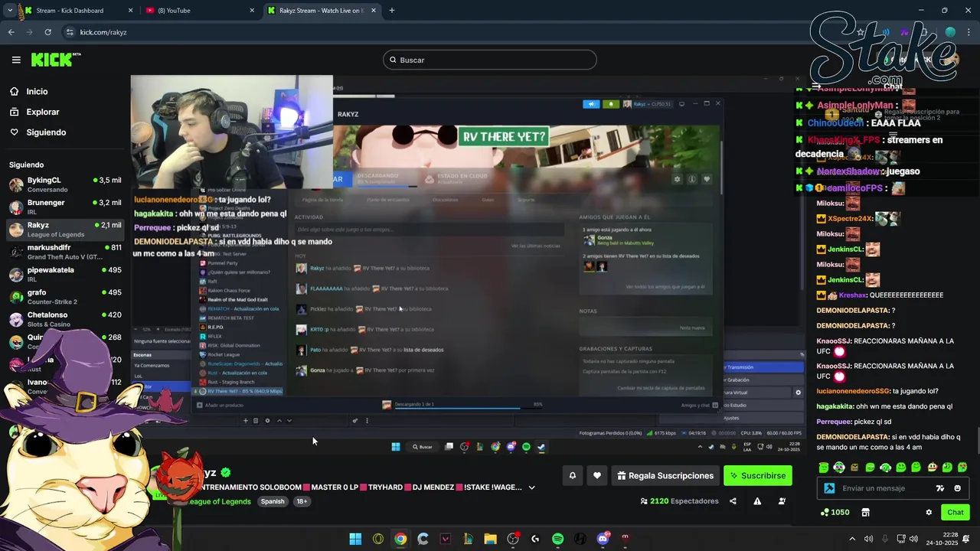This screenshot has width=980, height=551.
Task: Open Explorar in Kick sidebar
Action: pyautogui.click(x=43, y=112)
